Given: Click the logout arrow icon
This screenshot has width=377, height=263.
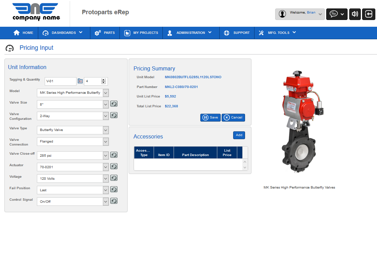Looking at the screenshot, I should (368, 14).
